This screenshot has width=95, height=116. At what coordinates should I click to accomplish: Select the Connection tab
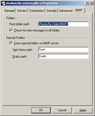pos(37,11)
